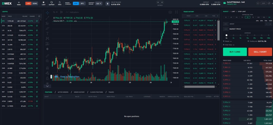
Task: Expand chart to fullscreen
Action: tap(176, 12)
